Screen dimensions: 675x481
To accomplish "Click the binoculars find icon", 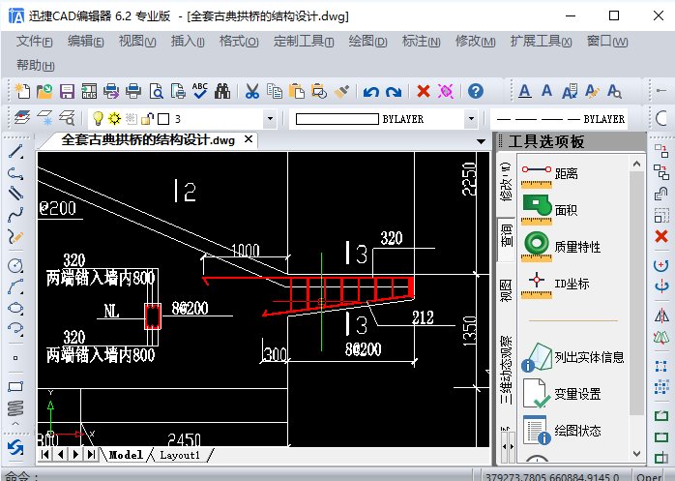I will [x=222, y=91].
